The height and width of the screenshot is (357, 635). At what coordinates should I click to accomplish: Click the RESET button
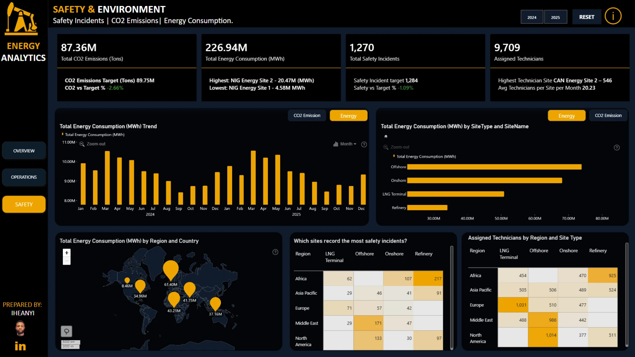click(x=586, y=17)
